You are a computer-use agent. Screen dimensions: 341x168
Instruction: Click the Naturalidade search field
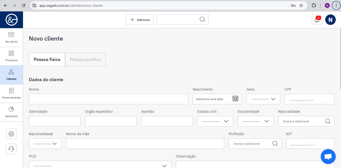[306, 121]
